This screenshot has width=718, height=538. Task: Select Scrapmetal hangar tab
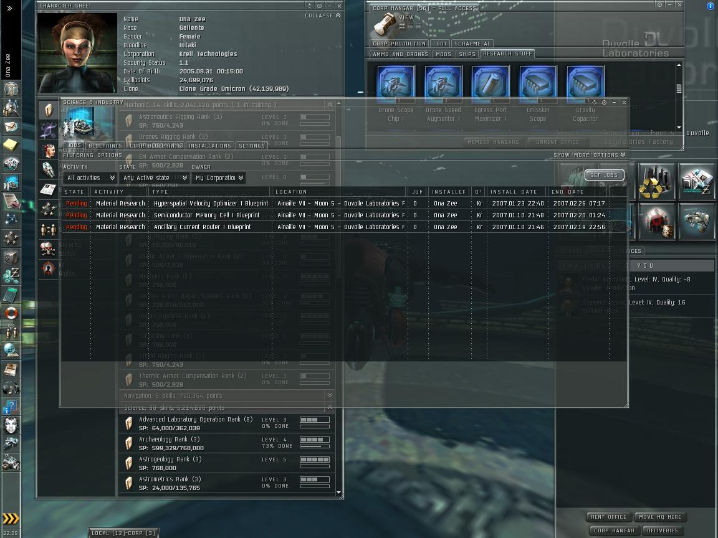[472, 44]
